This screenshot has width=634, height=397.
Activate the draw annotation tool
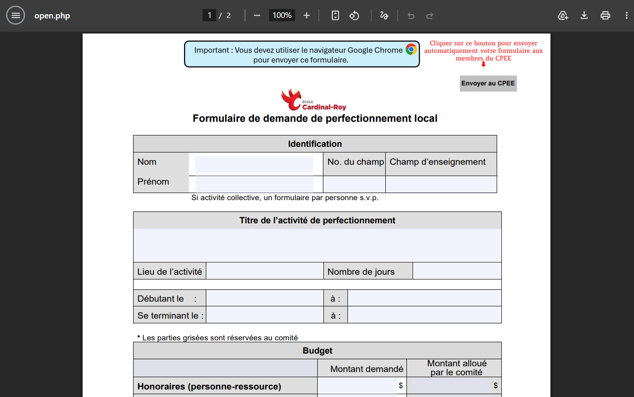[384, 16]
